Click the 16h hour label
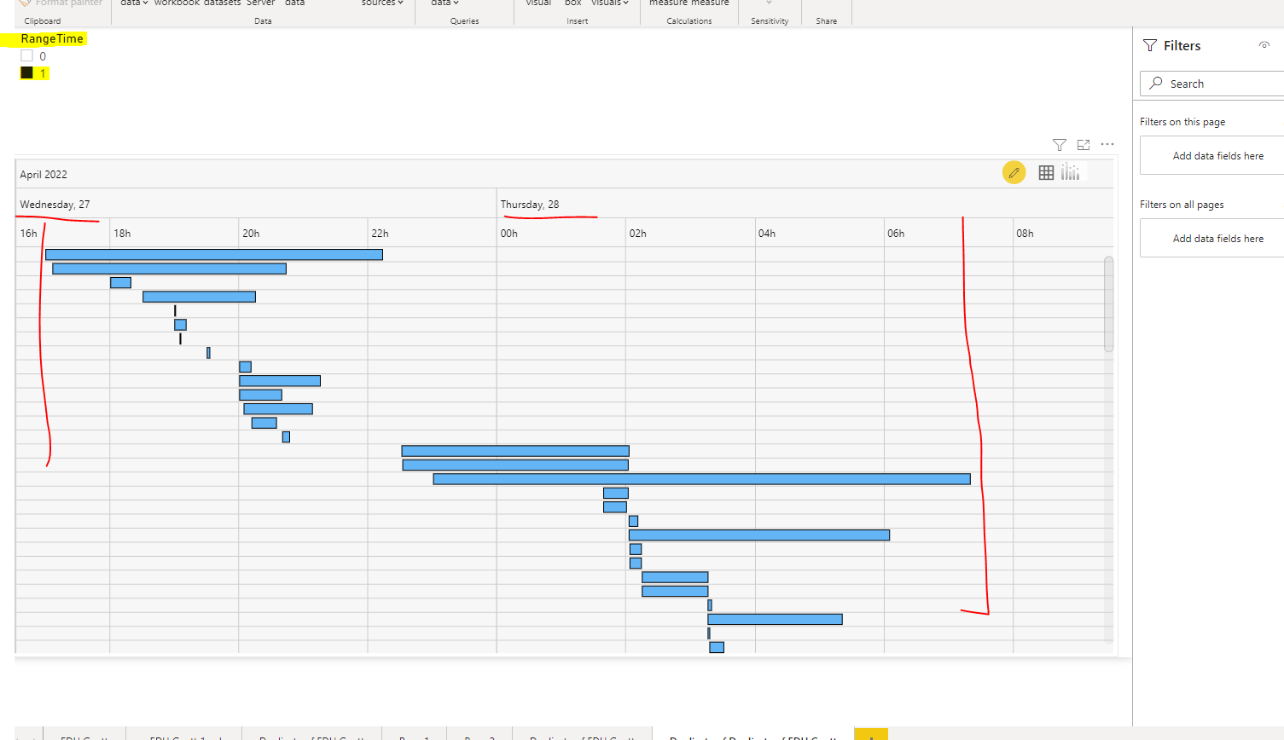 tap(28, 233)
